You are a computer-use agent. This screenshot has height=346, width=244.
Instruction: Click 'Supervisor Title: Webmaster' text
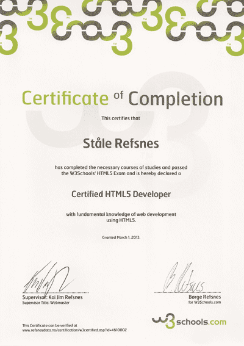pos(46,303)
